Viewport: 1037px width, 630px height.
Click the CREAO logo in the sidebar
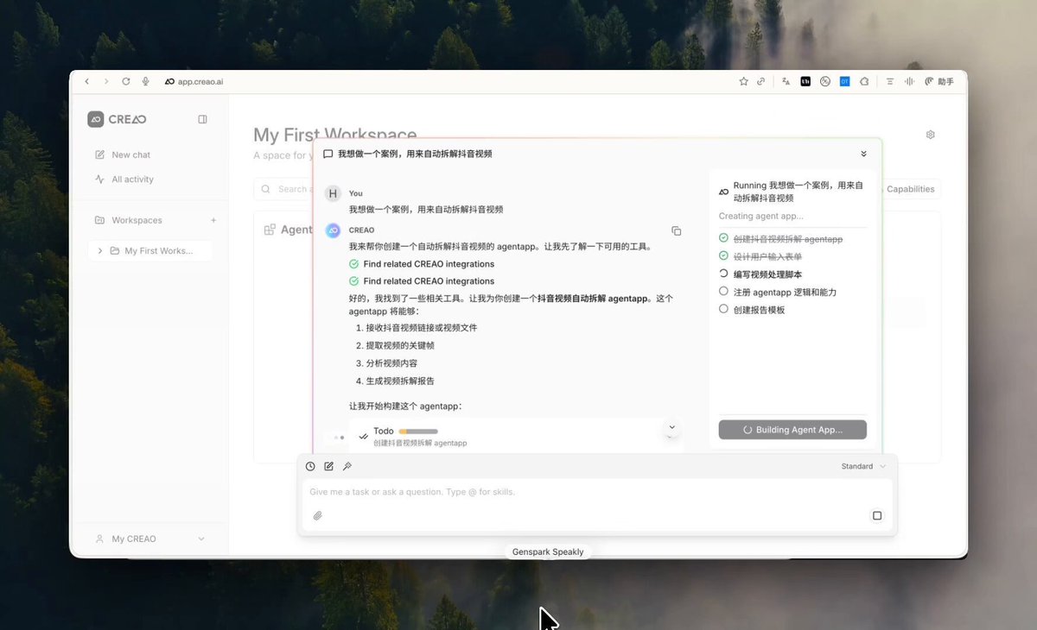point(117,119)
